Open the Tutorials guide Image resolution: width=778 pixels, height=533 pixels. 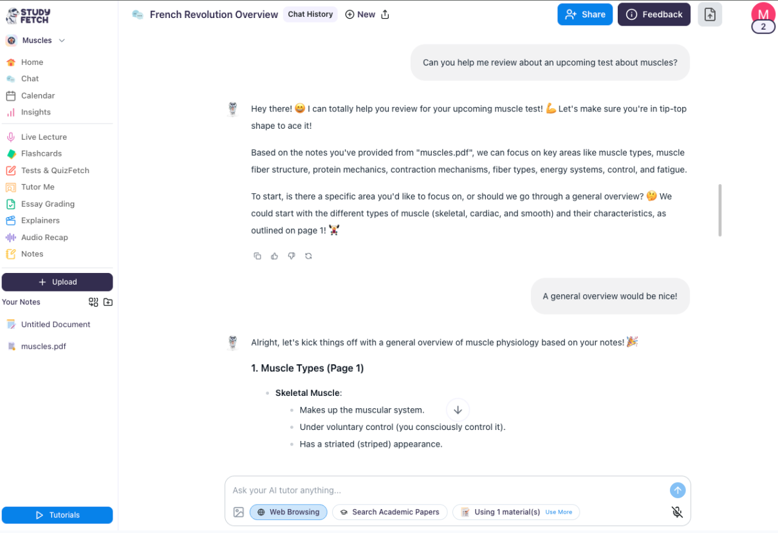coord(57,515)
